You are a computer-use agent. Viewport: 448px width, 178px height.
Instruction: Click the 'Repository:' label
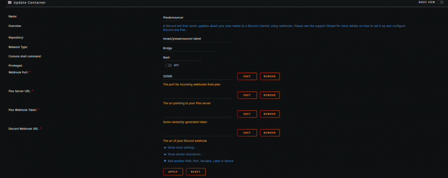16,38
